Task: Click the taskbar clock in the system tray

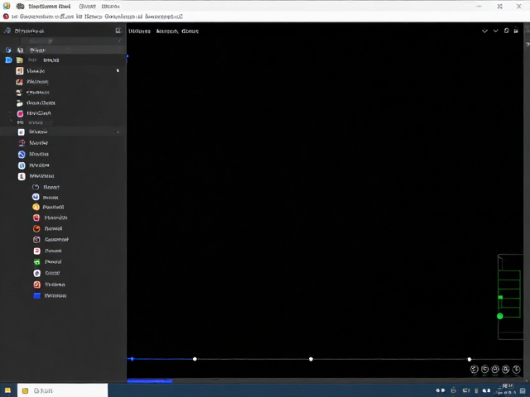Action: click(x=507, y=389)
